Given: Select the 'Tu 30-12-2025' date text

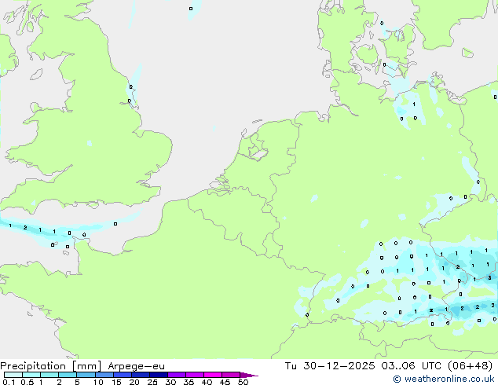Looking at the screenshot, I should pyautogui.click(x=329, y=366).
